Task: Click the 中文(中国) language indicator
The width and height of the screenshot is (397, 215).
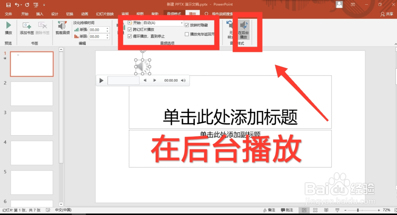Action: click(63, 210)
